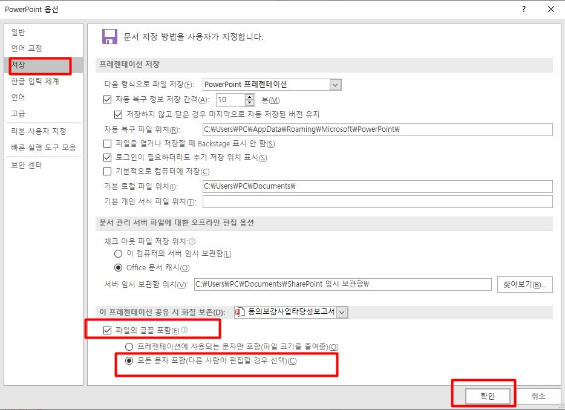Select 이 컴퓨터의 서버 임시 보관함 radio
The image size is (565, 410).
tap(118, 253)
